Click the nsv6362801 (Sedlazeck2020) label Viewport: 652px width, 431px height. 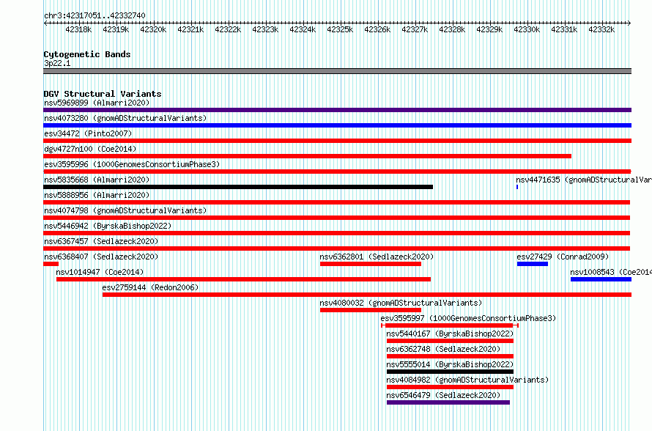coord(377,257)
